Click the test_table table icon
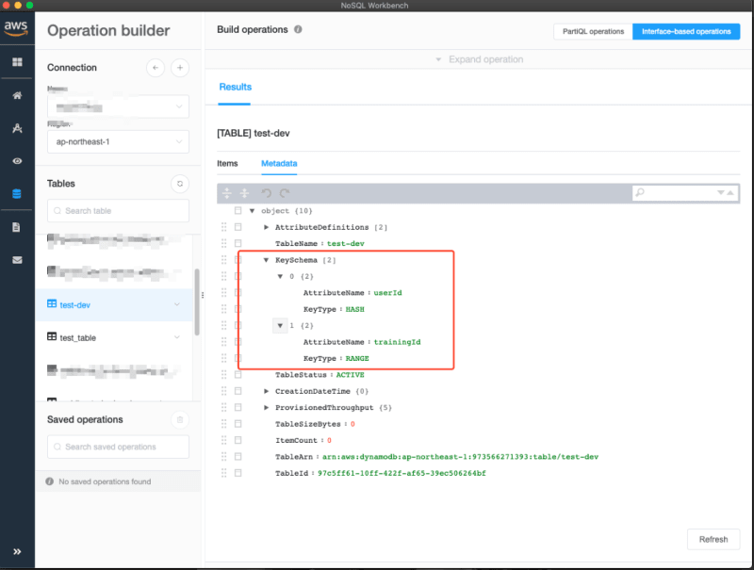 (52, 336)
